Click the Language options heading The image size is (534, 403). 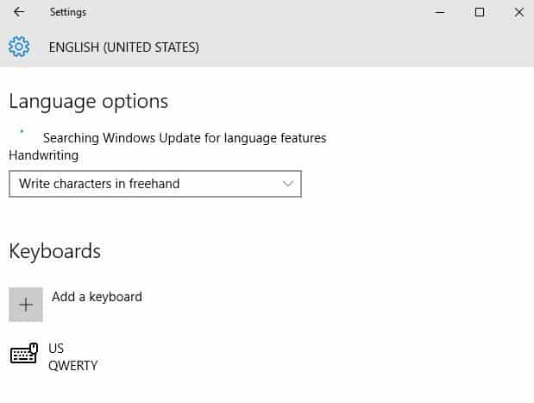coord(88,101)
